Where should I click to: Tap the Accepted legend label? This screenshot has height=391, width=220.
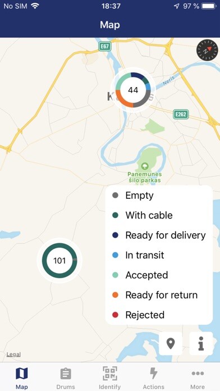click(146, 275)
